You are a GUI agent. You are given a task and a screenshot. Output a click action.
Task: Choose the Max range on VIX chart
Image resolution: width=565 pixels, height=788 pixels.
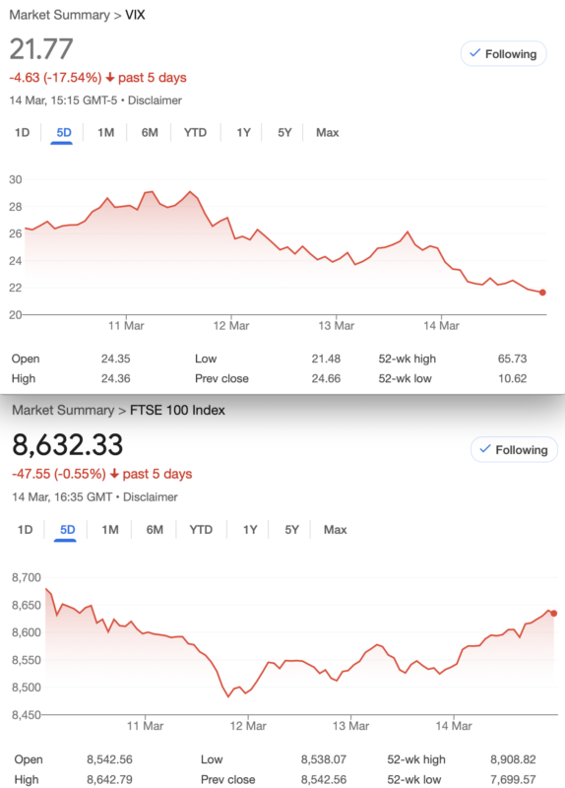coord(328,133)
